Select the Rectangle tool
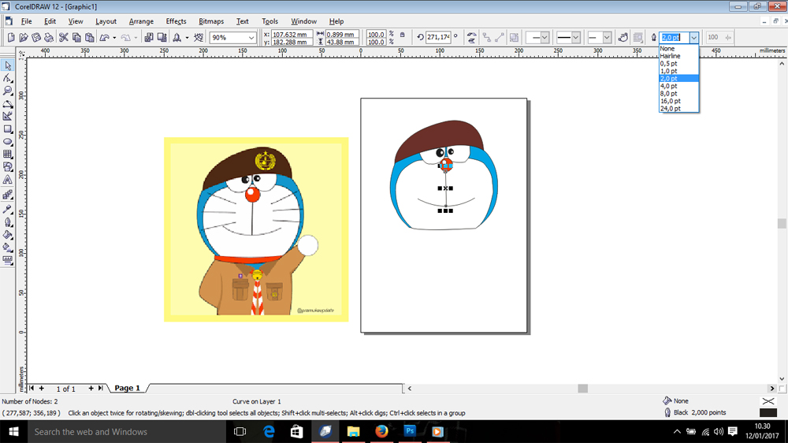This screenshot has height=443, width=788. tap(8, 128)
